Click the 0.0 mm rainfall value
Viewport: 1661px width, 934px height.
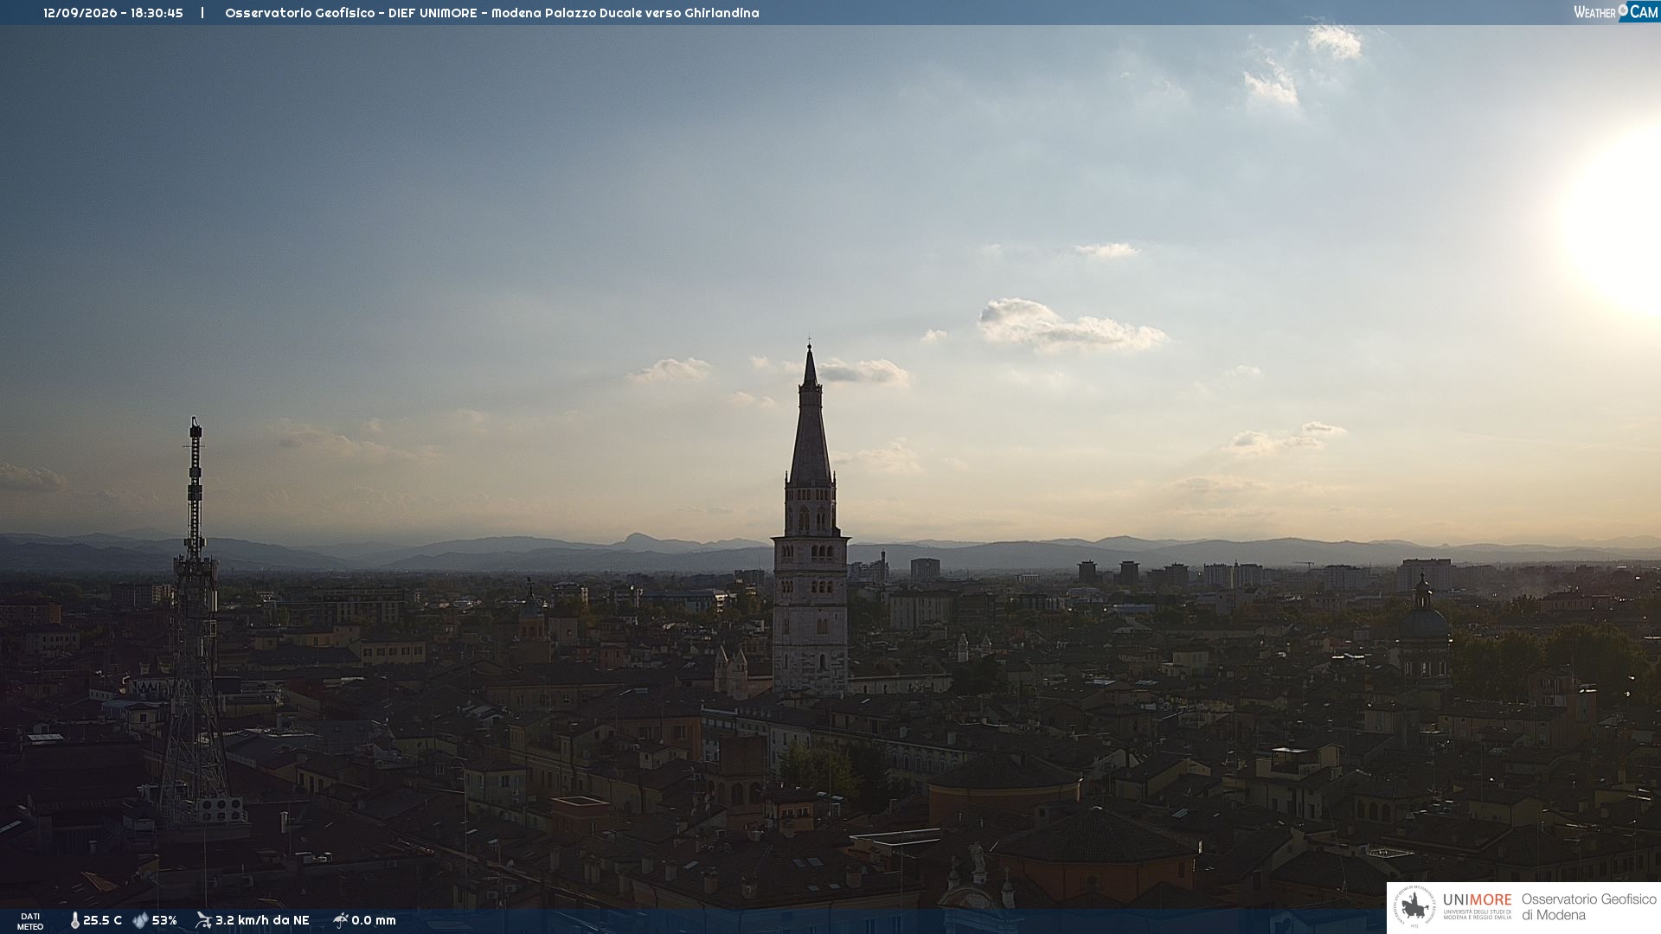pos(374,920)
